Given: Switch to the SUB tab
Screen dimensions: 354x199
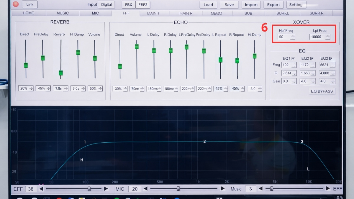Looking at the screenshot, I should (x=248, y=13).
